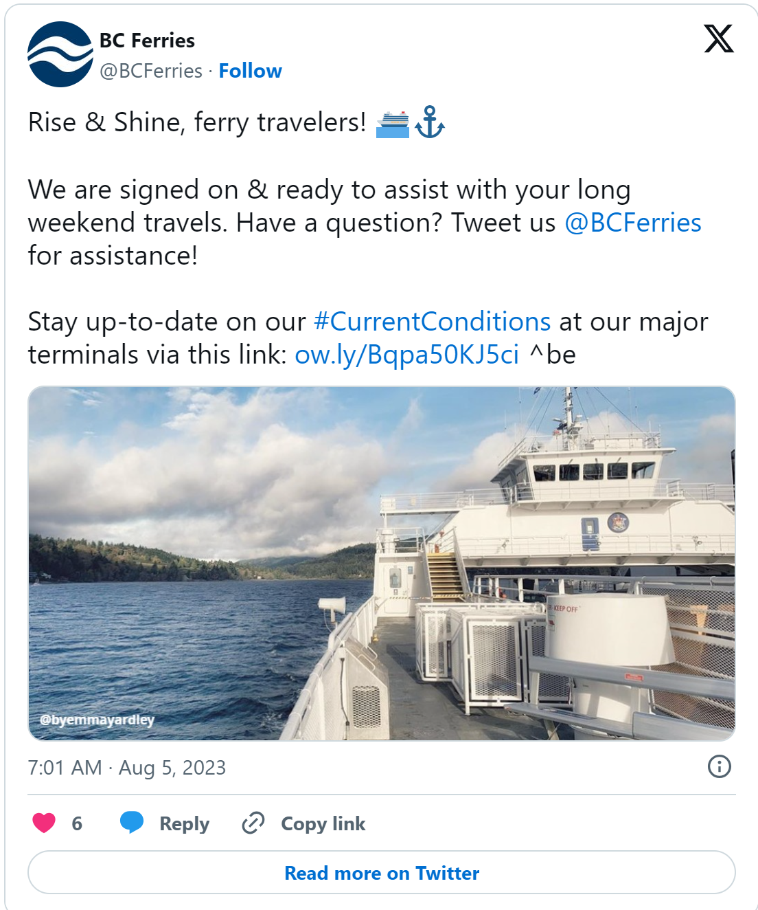Click the like count of 6

[77, 823]
